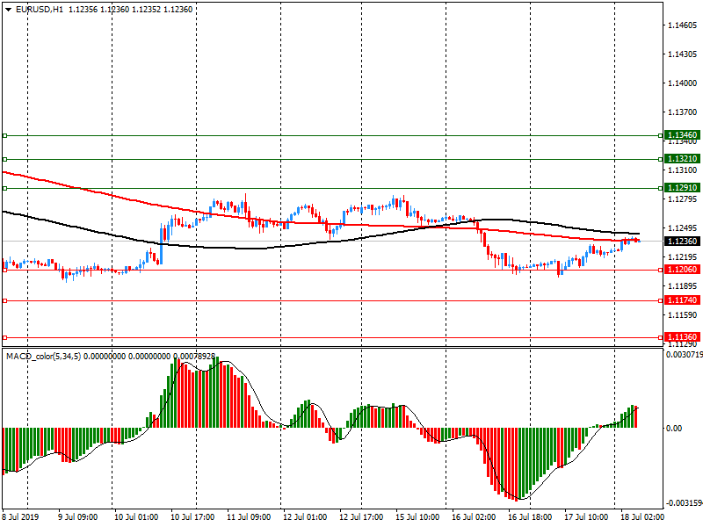
Task: Open the EURUSD,H1 chart dropdown arrow
Action: pos(9,10)
